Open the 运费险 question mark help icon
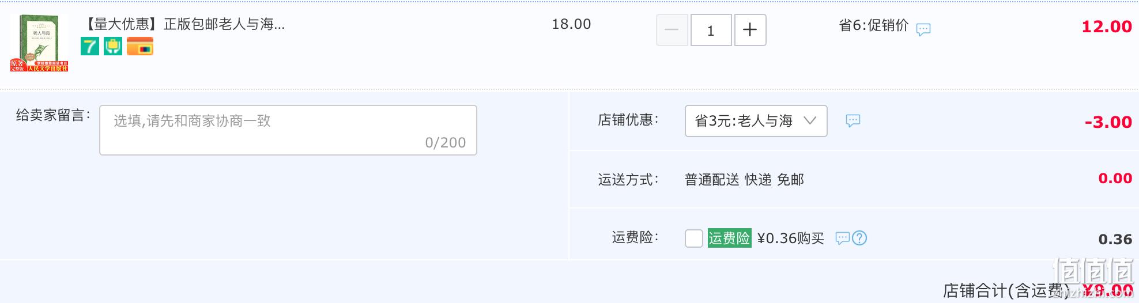The width and height of the screenshot is (1139, 303). pyautogui.click(x=859, y=238)
